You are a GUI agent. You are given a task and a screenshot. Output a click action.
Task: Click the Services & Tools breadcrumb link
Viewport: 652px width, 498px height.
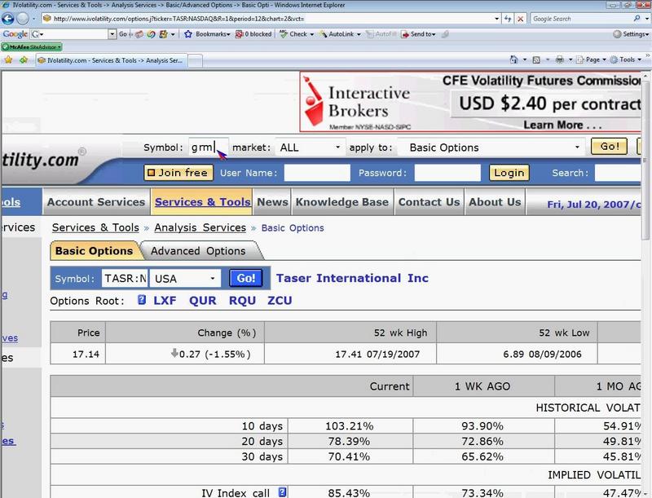[x=95, y=227]
